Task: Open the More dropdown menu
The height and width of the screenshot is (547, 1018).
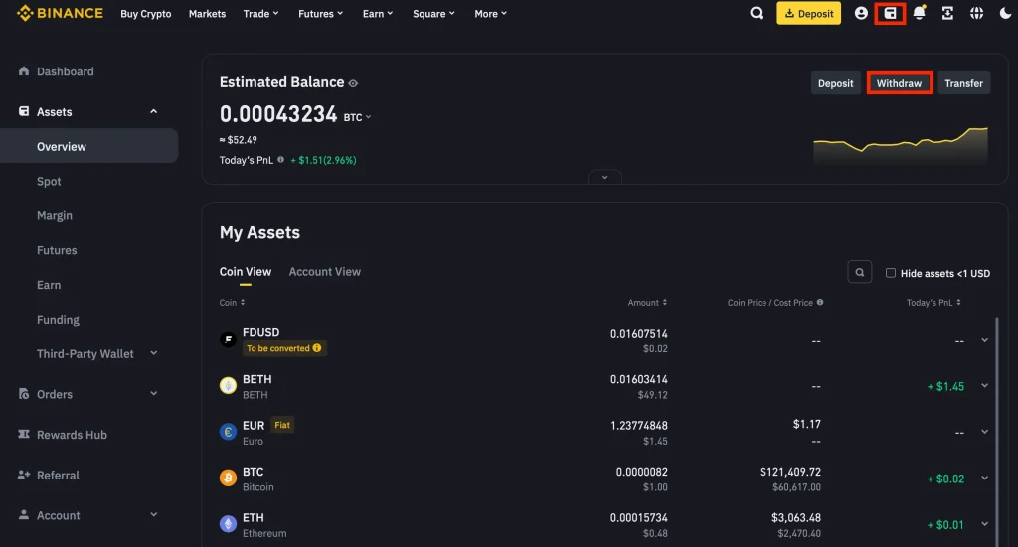Action: tap(491, 14)
